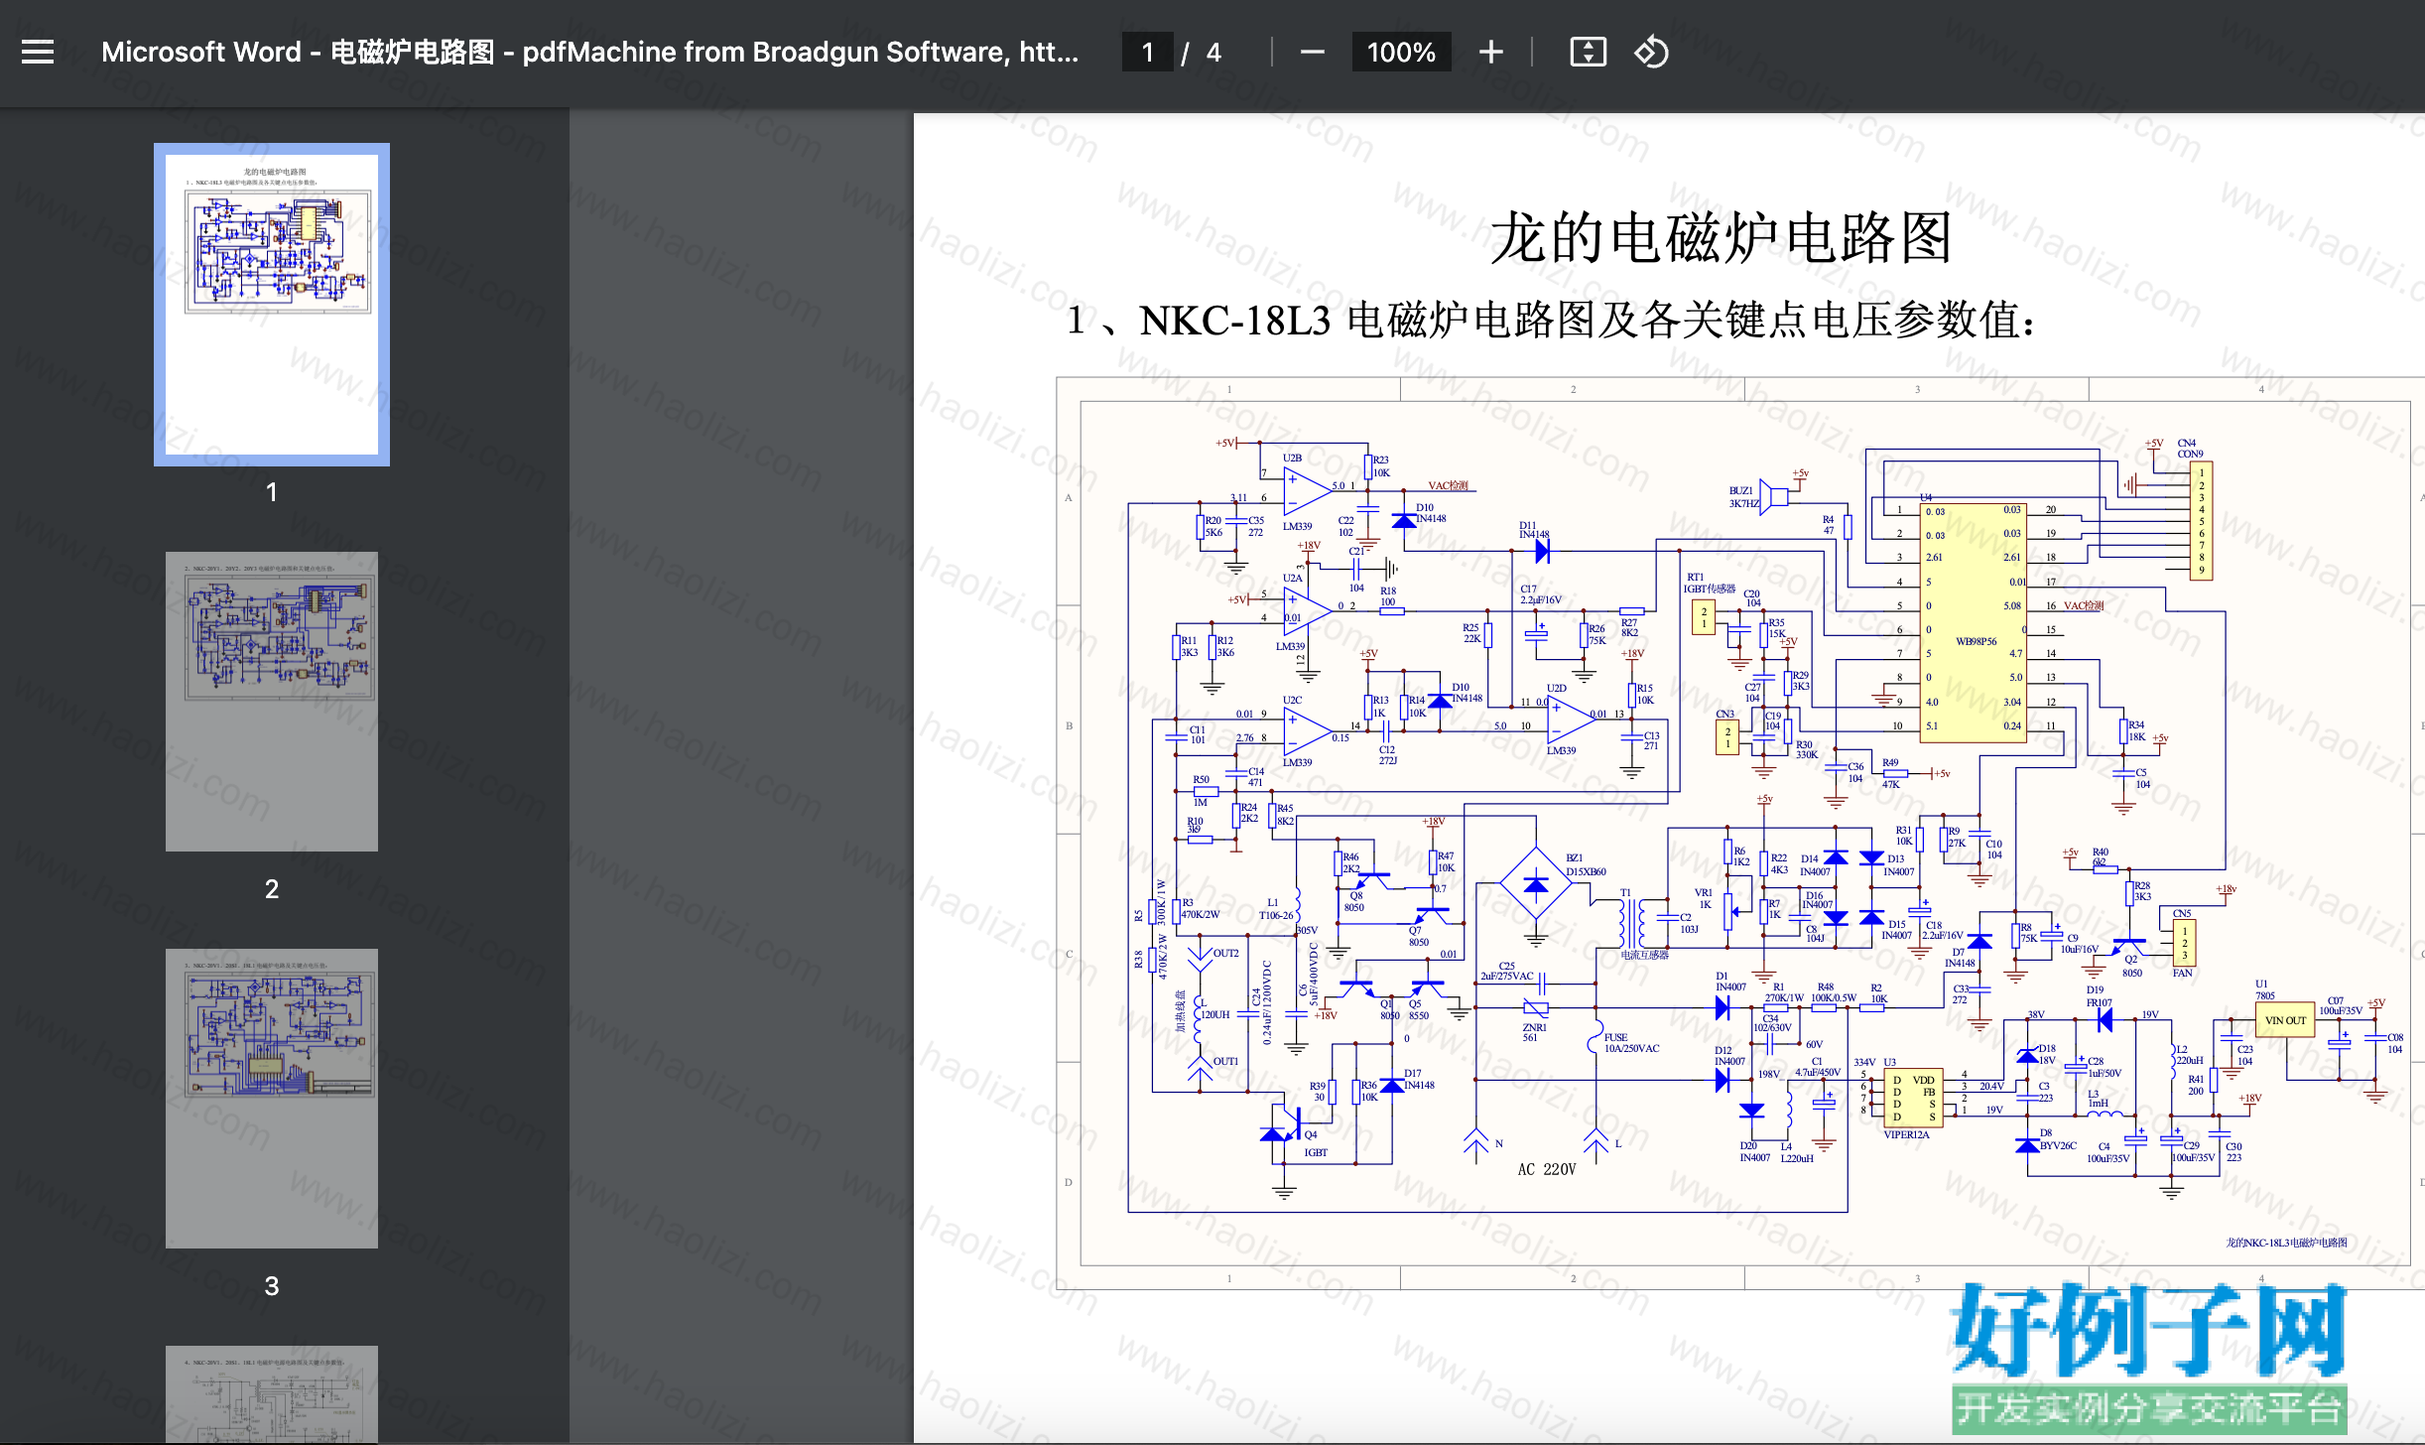Viewport: 2425px width, 1445px height.
Task: Click the fit to page icon
Action: point(1588,52)
